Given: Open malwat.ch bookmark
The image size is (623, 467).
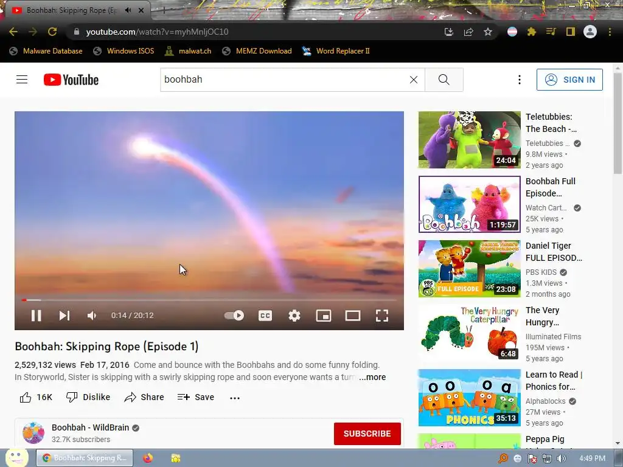Looking at the screenshot, I should [x=189, y=51].
